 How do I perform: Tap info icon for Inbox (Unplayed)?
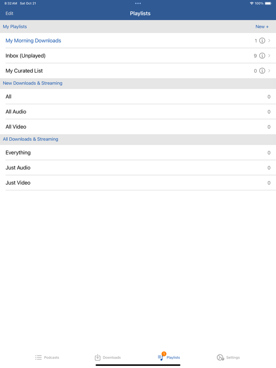[262, 56]
